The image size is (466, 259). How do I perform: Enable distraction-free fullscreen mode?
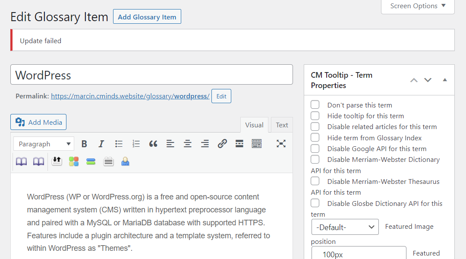pyautogui.click(x=281, y=144)
